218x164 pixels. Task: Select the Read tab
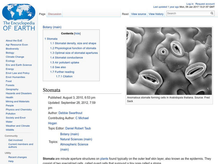(125, 14)
